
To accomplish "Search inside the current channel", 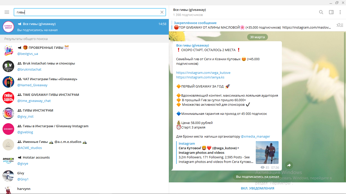I will point(321,12).
